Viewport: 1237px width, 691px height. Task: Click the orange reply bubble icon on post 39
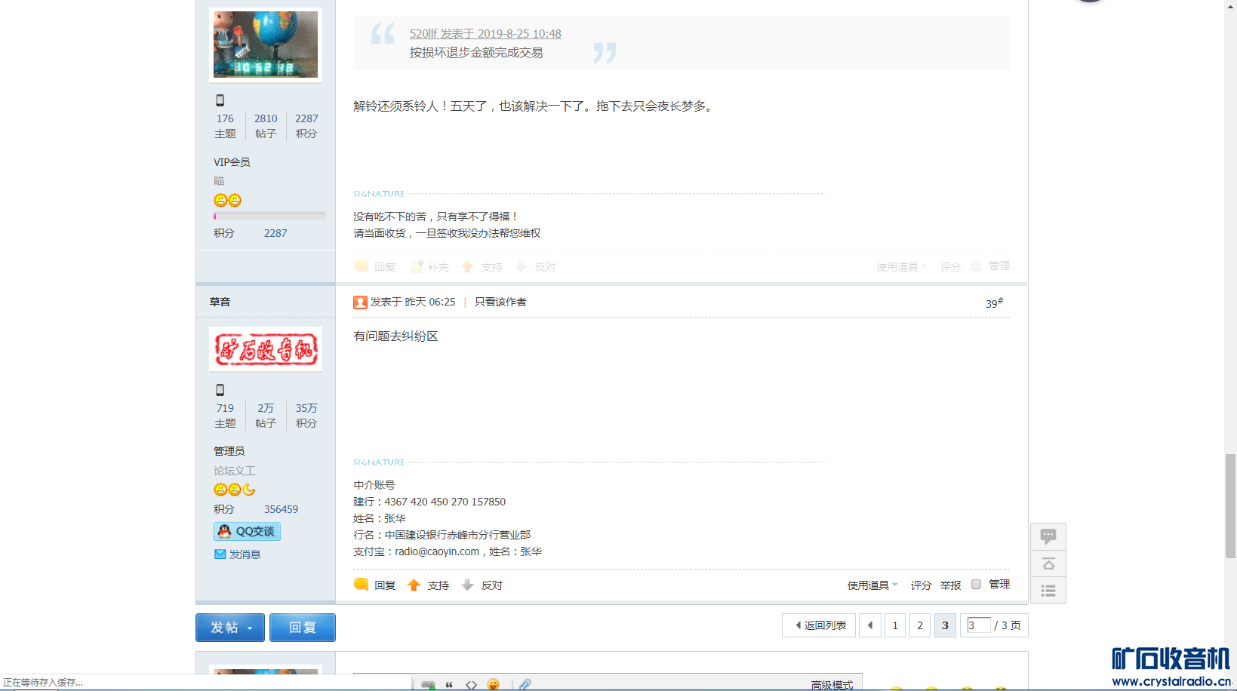[361, 585]
